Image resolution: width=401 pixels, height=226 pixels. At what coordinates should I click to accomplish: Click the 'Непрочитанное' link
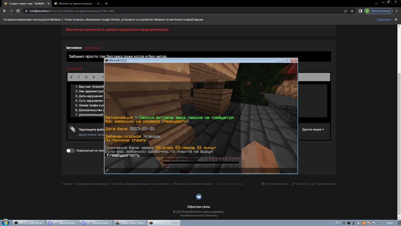coord(274,184)
